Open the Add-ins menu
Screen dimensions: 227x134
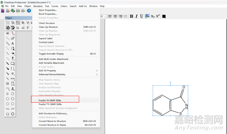click(x=83, y=6)
